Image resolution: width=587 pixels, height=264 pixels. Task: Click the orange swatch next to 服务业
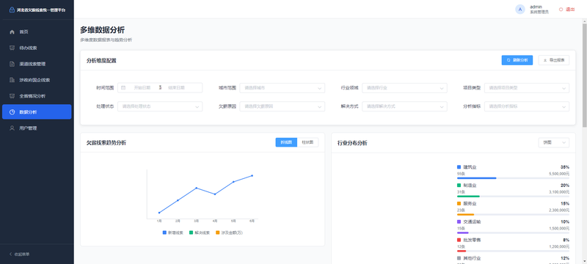pos(459,203)
